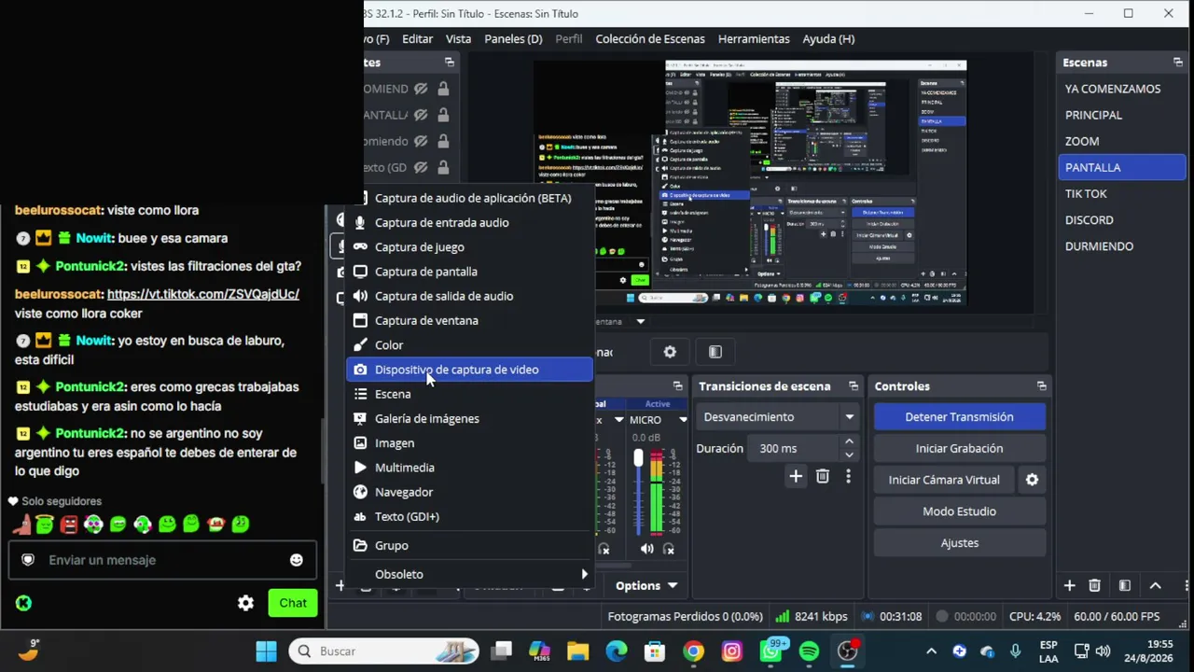
Task: Move the selected scene up
Action: pos(1156,585)
